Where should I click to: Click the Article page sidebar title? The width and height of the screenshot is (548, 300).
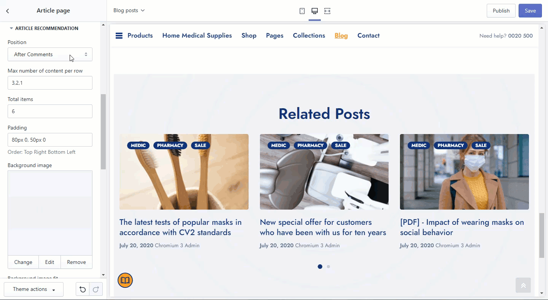[53, 11]
